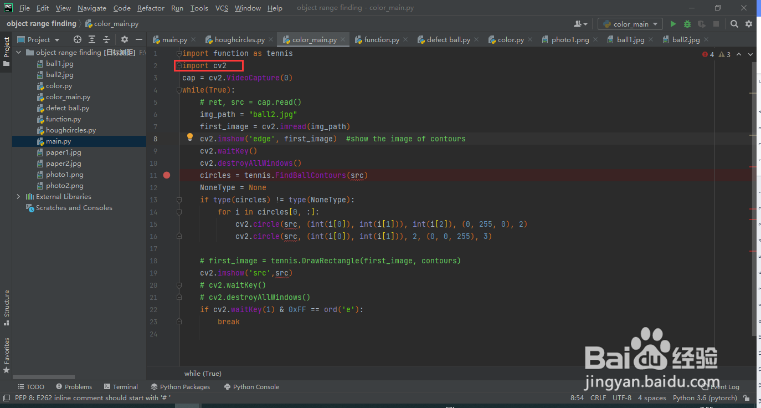Open the Project view selector dropdown

[38, 39]
